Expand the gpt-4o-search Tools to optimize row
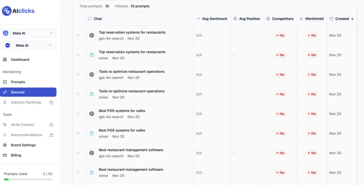 pyautogui.click(x=79, y=74)
